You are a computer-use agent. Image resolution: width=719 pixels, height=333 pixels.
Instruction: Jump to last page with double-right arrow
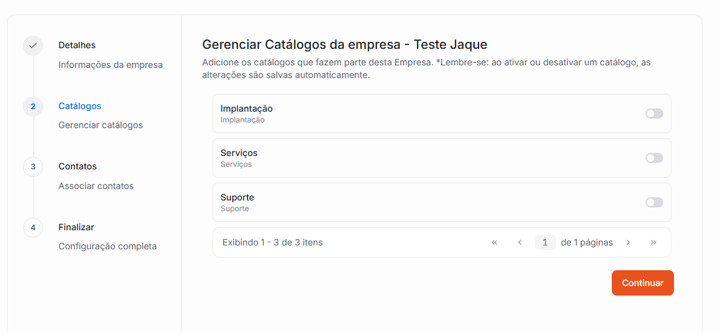(x=654, y=242)
